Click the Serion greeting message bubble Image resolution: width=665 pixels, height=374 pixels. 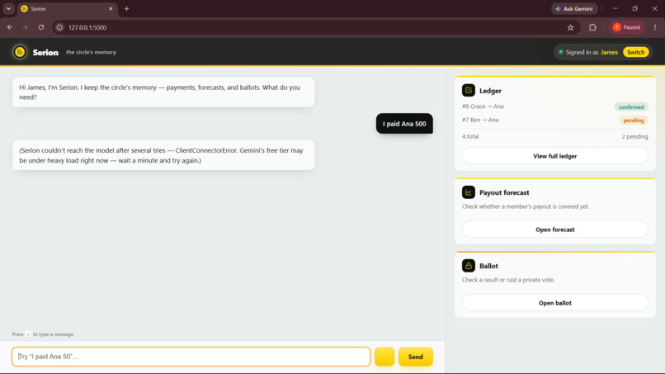click(x=163, y=92)
